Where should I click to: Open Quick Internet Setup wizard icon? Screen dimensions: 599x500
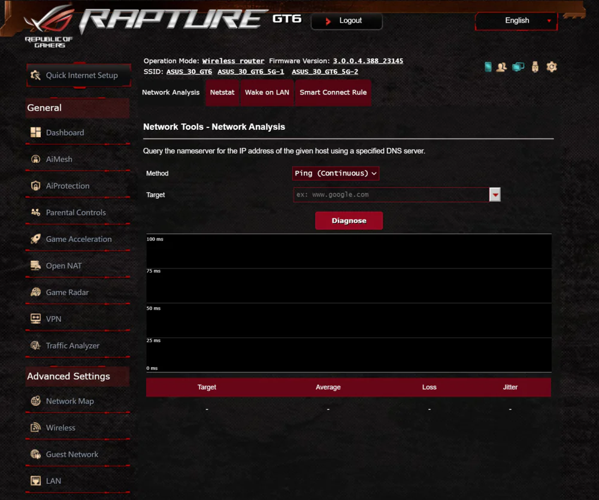click(x=35, y=75)
